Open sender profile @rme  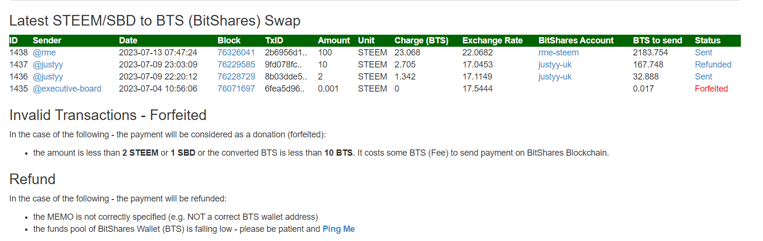[x=44, y=53]
